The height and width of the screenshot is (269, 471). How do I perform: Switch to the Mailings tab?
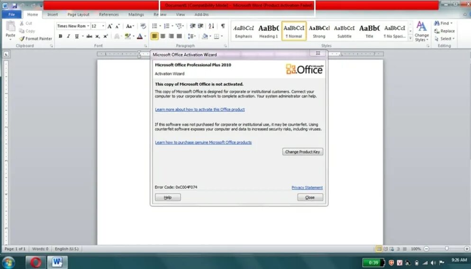click(136, 14)
